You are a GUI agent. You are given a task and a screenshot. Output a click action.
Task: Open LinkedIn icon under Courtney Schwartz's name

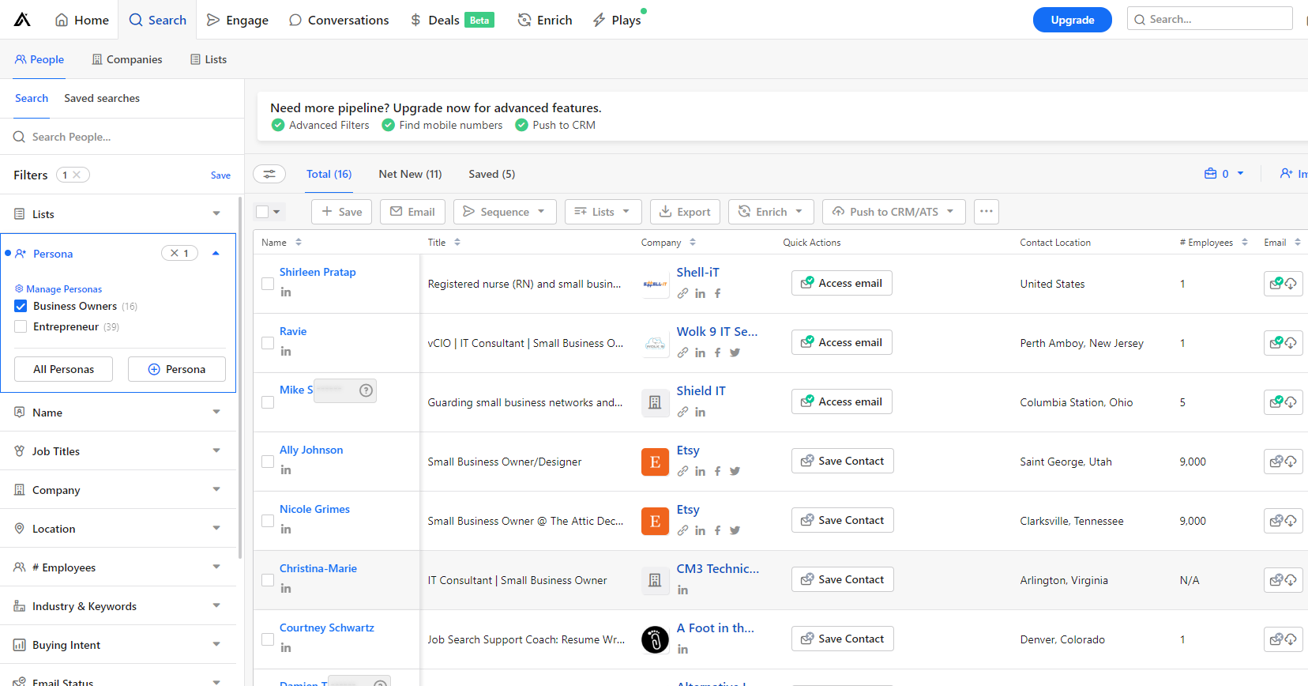click(286, 648)
